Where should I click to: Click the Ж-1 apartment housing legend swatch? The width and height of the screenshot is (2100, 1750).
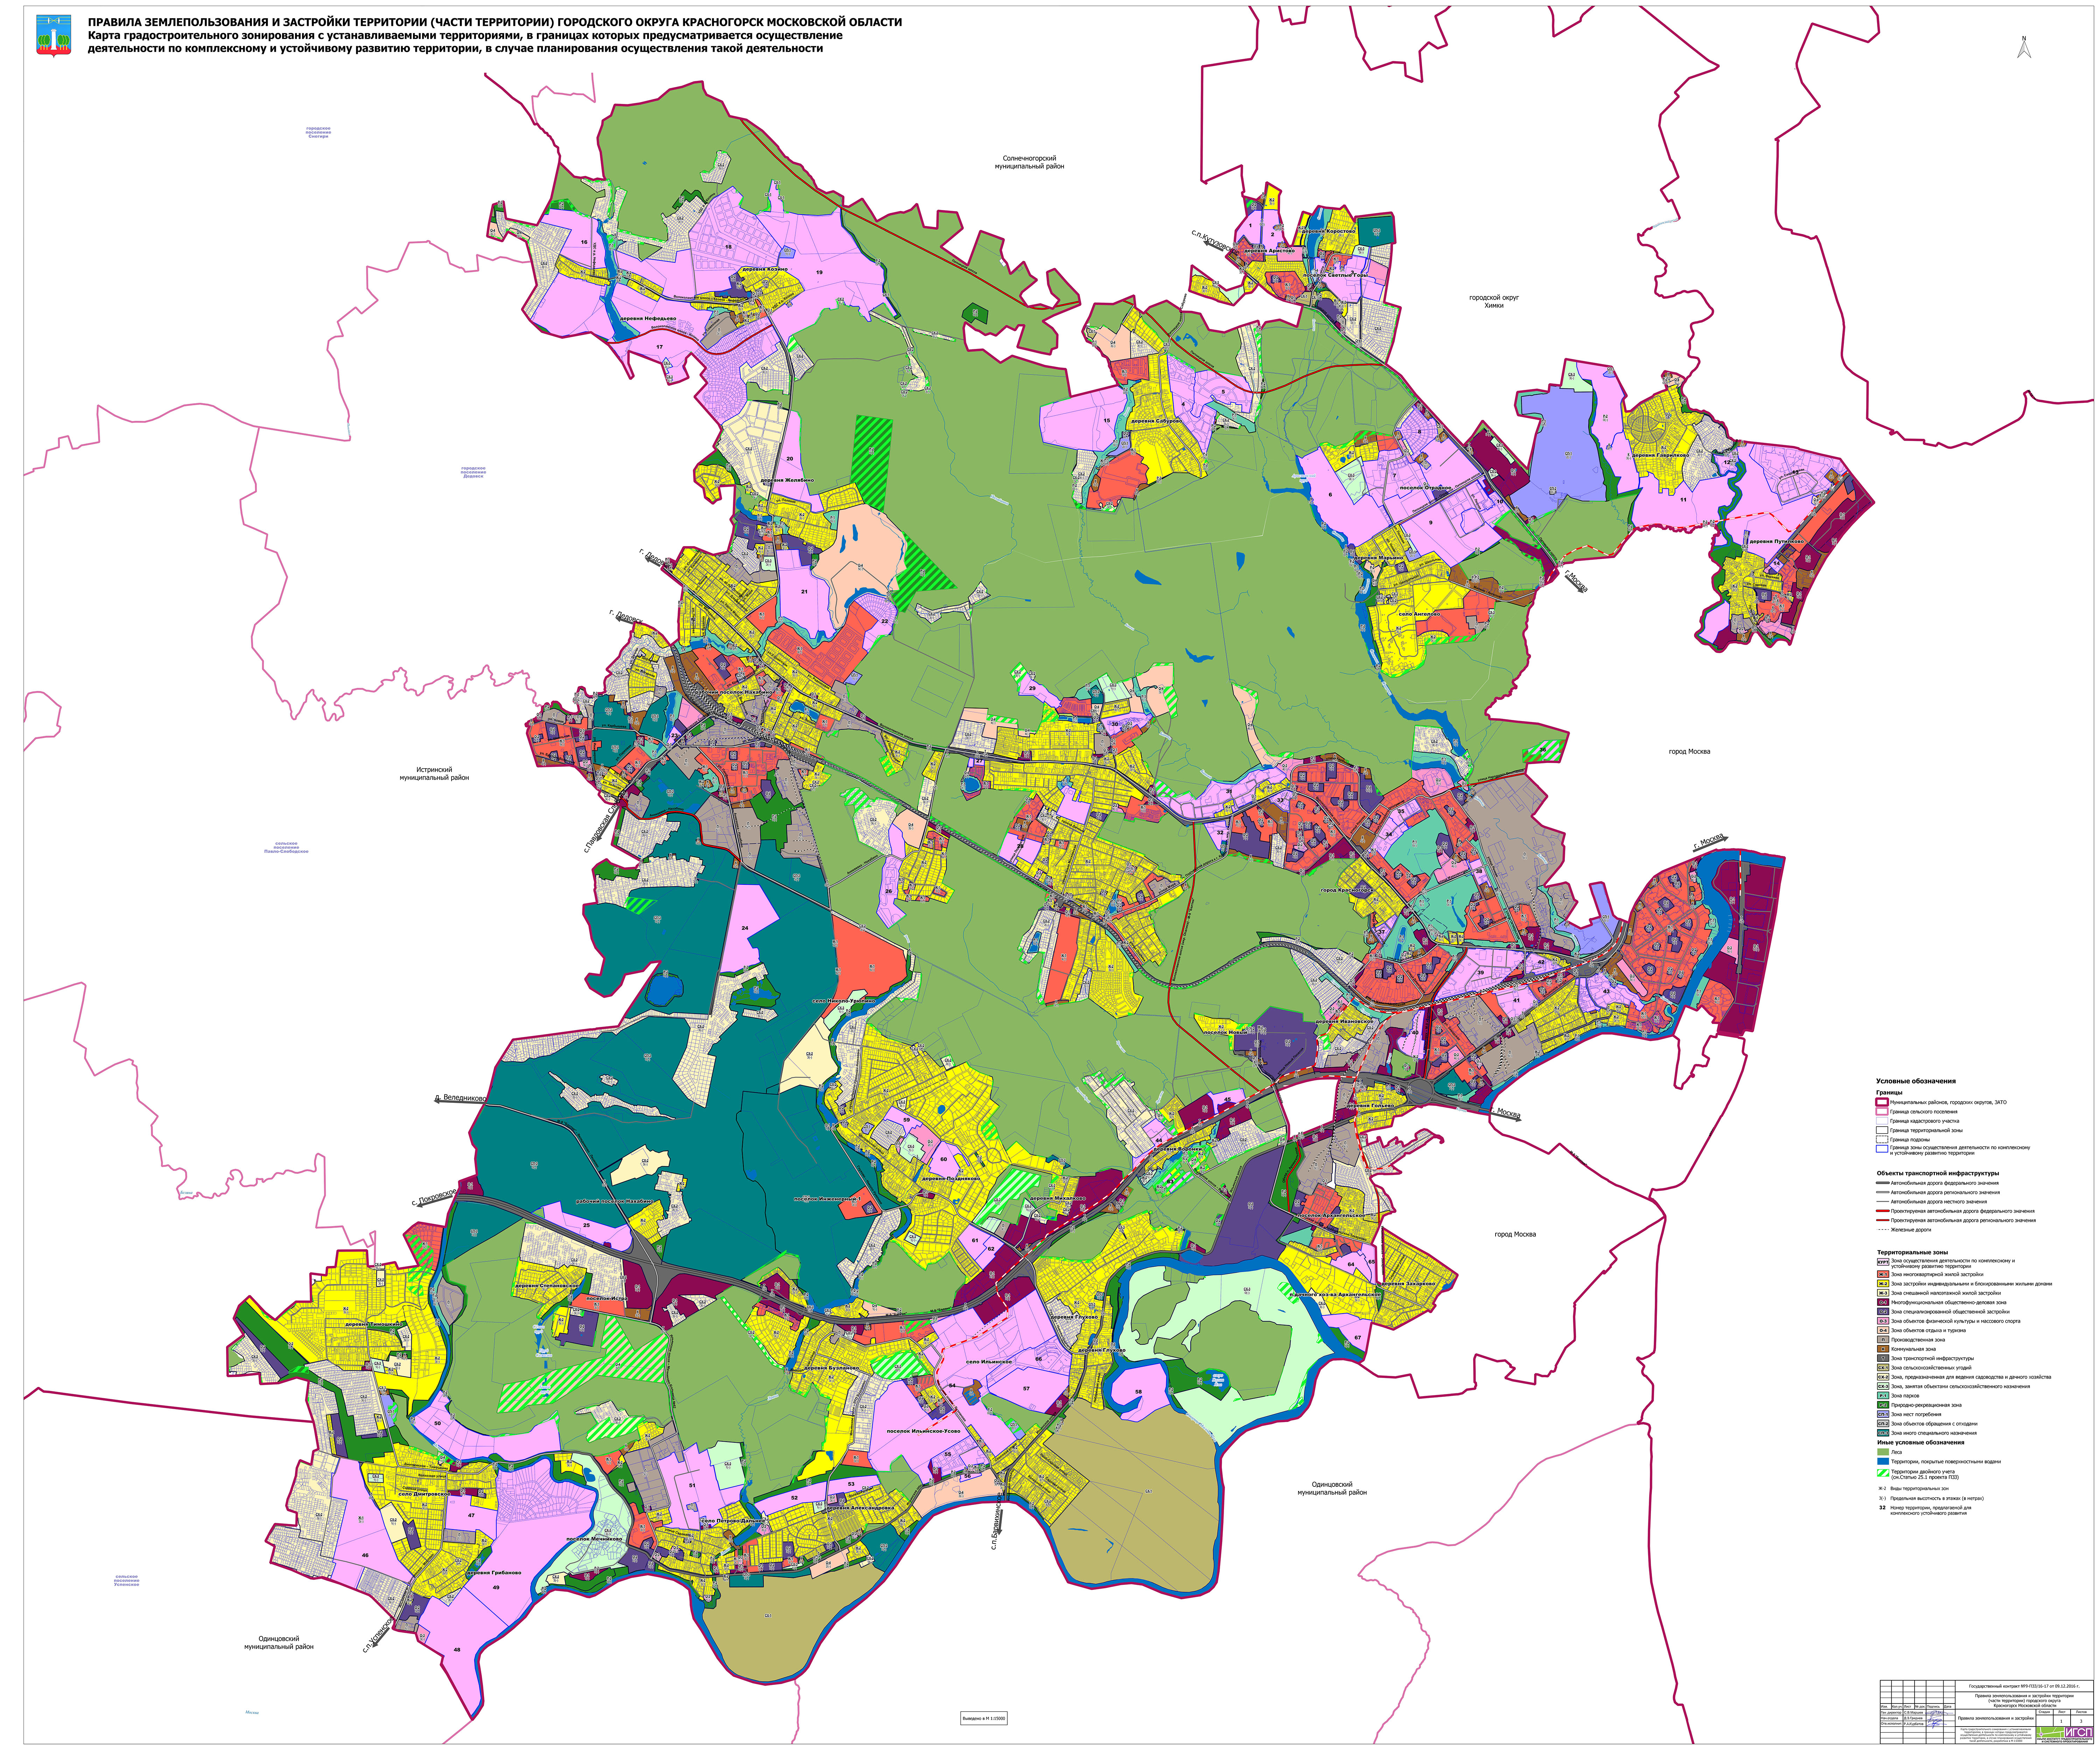pyautogui.click(x=1883, y=1274)
